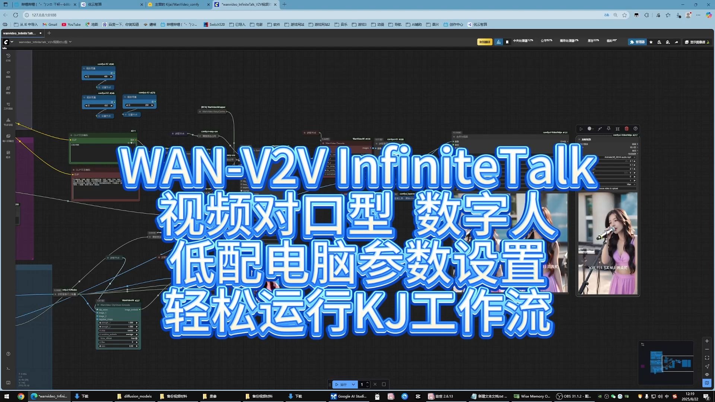Zoom in with the plus icon on canvas
The width and height of the screenshot is (715, 402).
click(707, 341)
